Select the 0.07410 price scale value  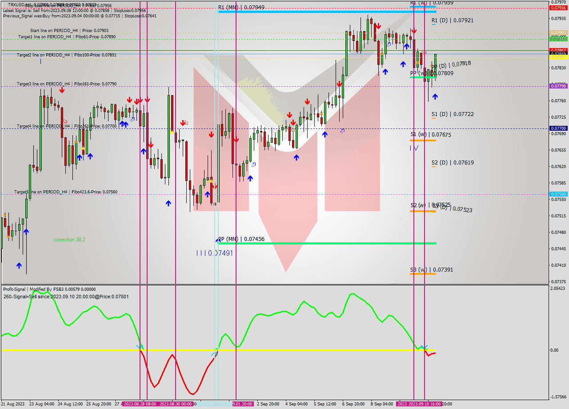point(558,265)
